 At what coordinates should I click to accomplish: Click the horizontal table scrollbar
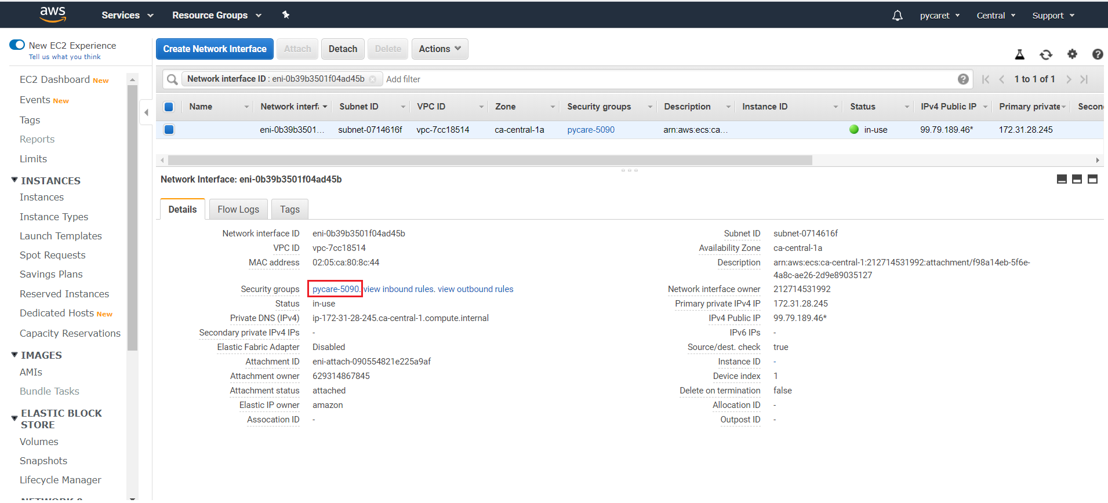tap(490, 160)
